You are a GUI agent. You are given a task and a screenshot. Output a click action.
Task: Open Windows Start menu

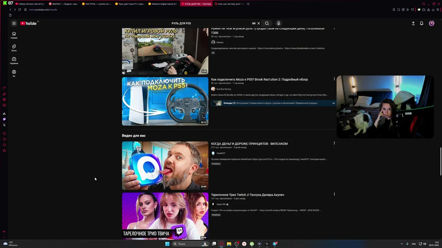click(167, 244)
